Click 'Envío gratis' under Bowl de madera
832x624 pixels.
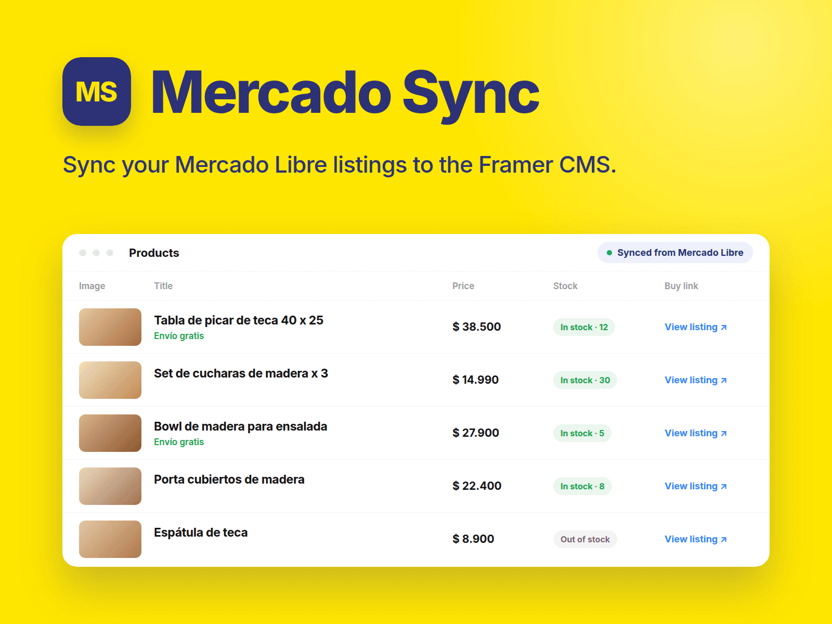click(x=179, y=442)
